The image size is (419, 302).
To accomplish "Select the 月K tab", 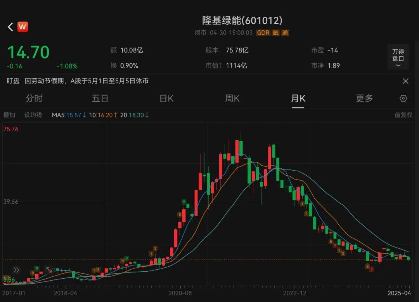I will [298, 98].
